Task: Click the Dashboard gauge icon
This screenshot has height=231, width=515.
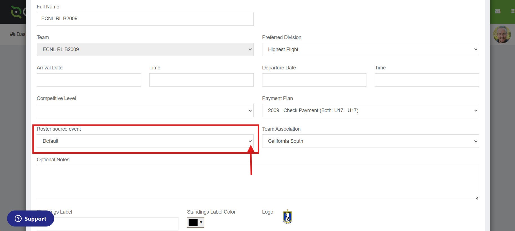Action: pos(13,34)
